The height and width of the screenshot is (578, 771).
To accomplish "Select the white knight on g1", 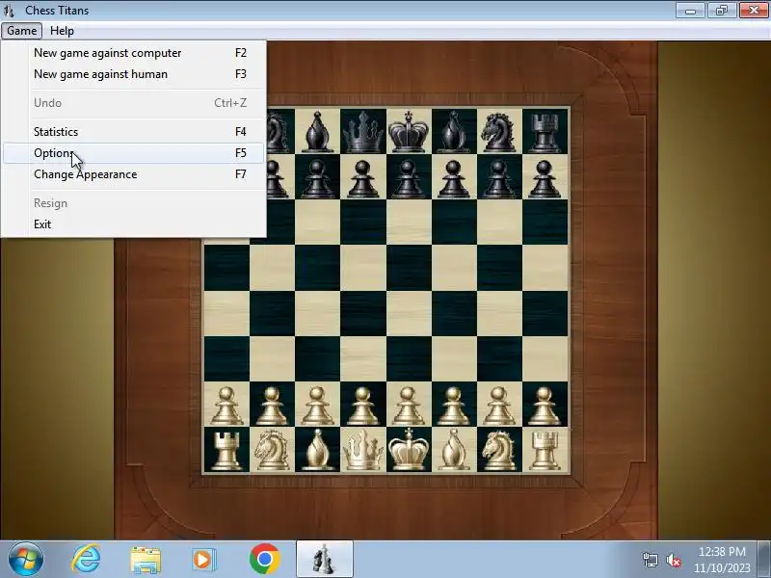I will [x=498, y=450].
